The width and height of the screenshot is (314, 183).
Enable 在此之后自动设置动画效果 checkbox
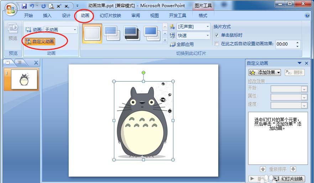216,44
